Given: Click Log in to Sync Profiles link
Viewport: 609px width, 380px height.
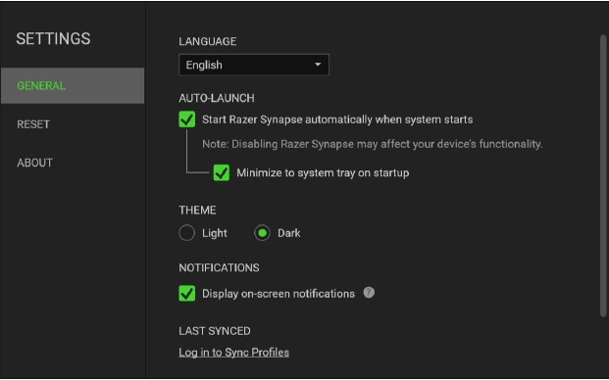Looking at the screenshot, I should (x=233, y=352).
